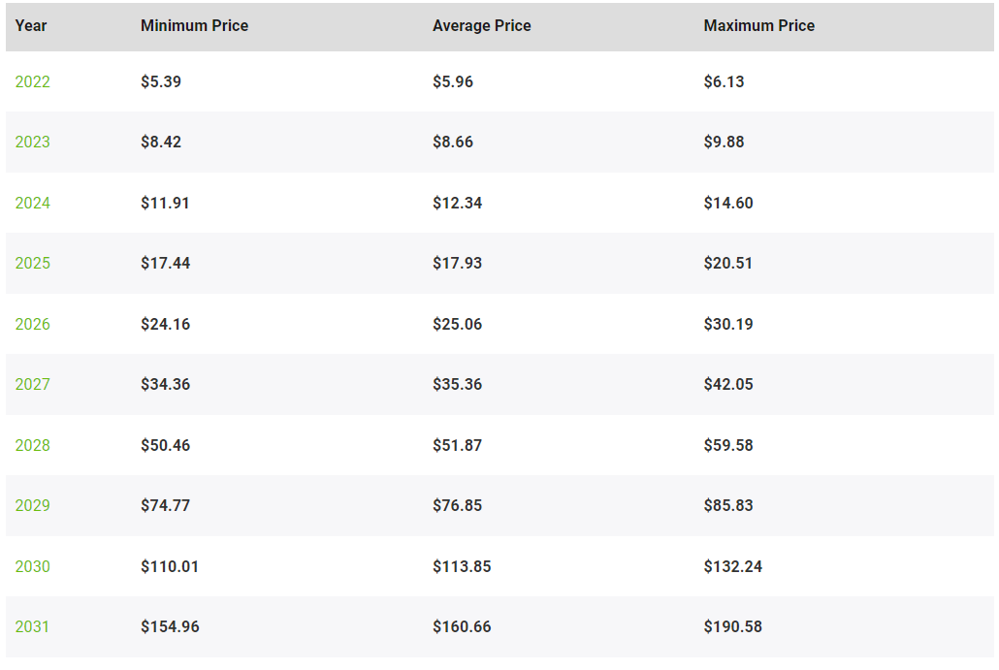Open the 2026 forecast link
Image resolution: width=999 pixels, height=670 pixels.
pos(33,324)
